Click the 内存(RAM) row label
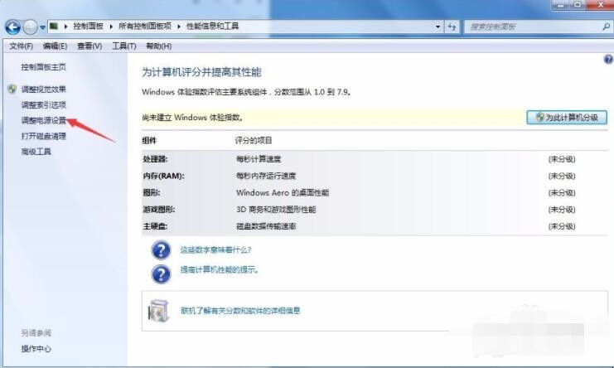Screen dimensions: 614x368 click(x=163, y=176)
